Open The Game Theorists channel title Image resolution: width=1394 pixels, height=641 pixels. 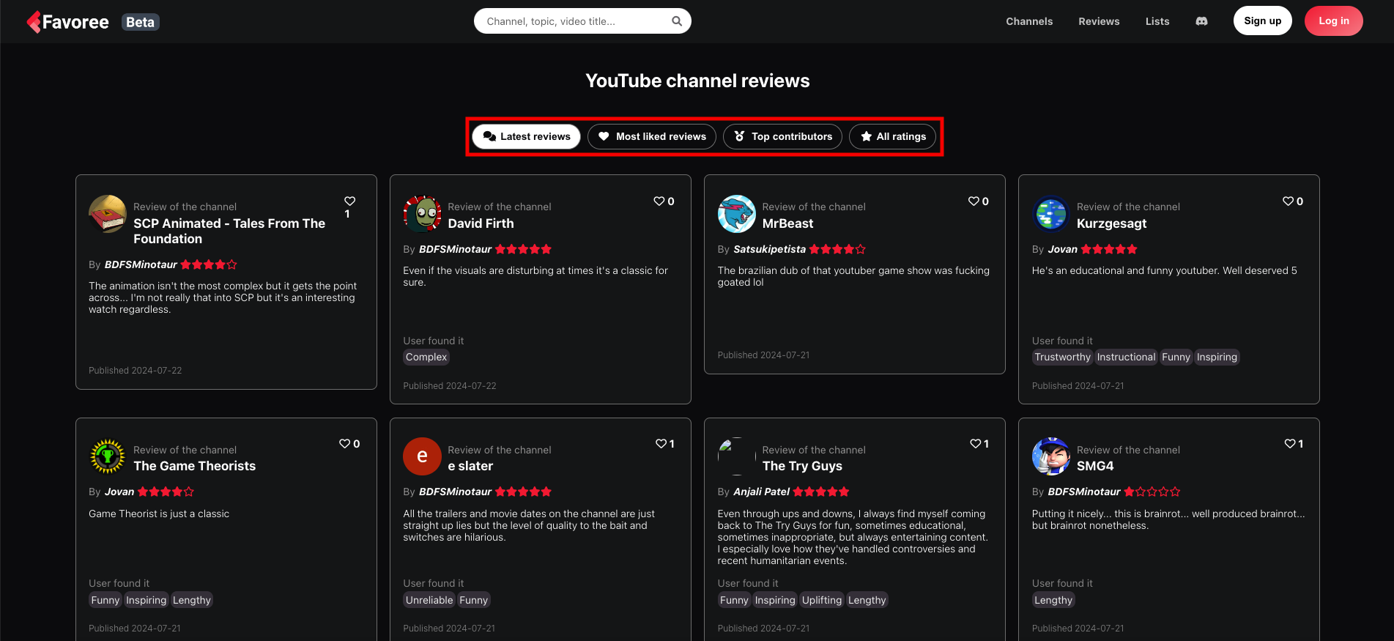(x=194, y=466)
